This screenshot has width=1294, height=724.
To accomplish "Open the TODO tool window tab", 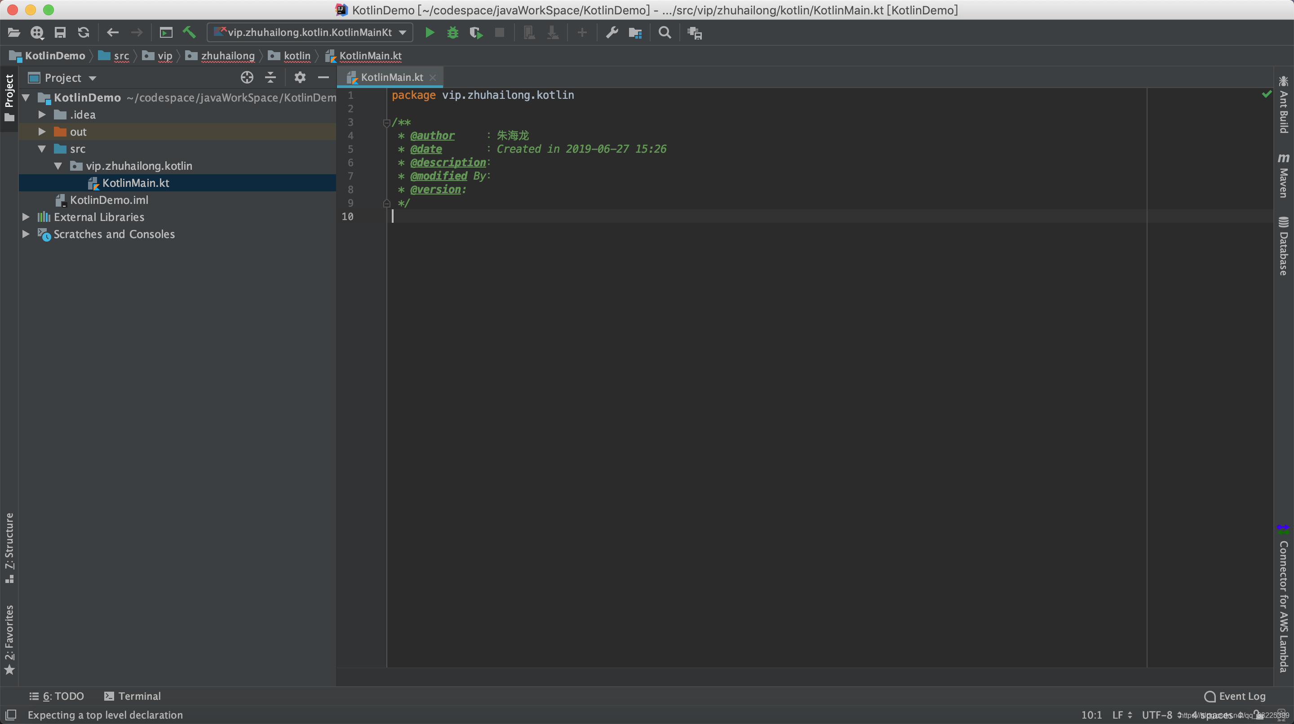I will click(x=57, y=696).
